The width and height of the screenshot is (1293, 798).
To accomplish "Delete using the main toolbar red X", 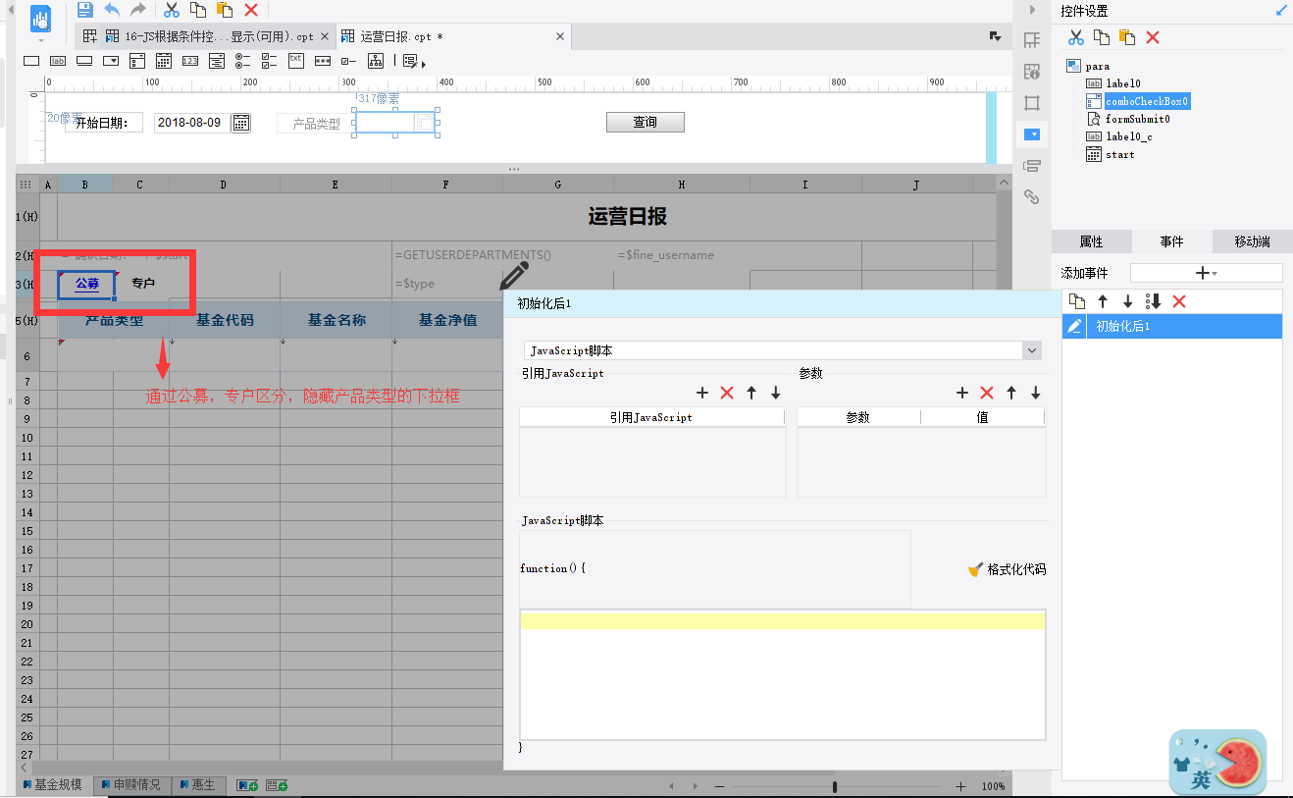I will point(251,10).
